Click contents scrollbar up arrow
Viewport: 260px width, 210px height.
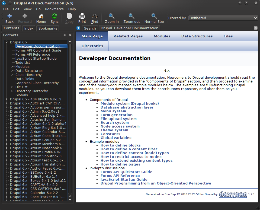70,42
